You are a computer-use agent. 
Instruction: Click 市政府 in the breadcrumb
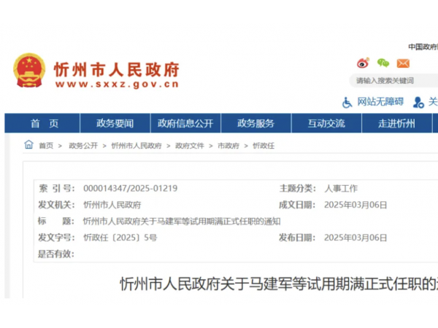click(228, 146)
